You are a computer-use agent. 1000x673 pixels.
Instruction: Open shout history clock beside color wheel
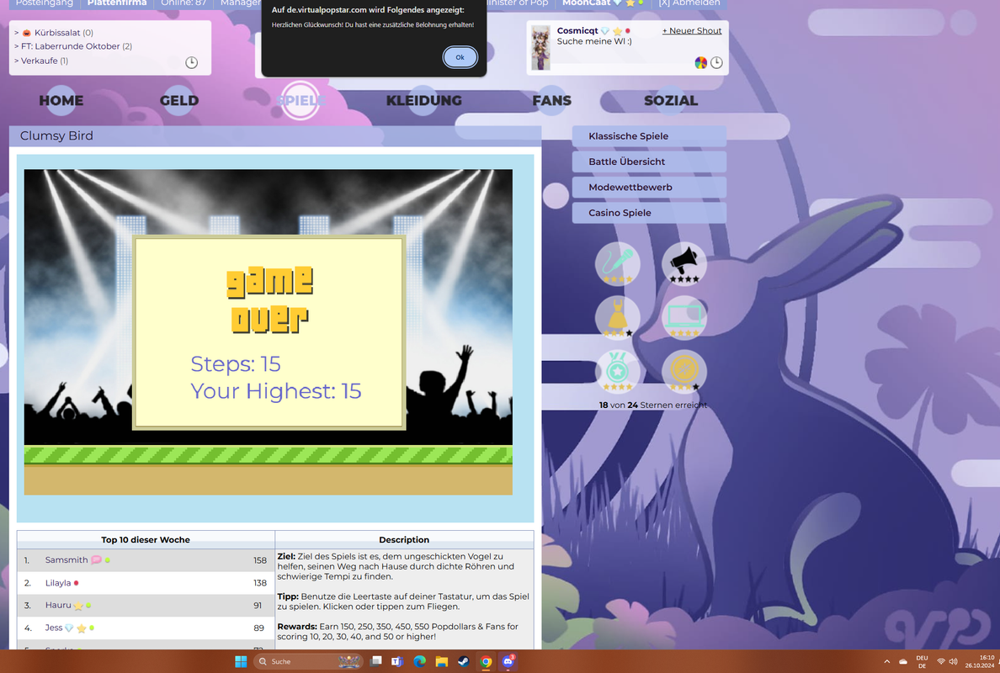[716, 62]
